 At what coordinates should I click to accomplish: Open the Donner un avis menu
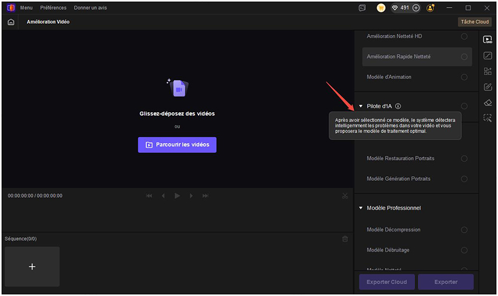pos(90,8)
